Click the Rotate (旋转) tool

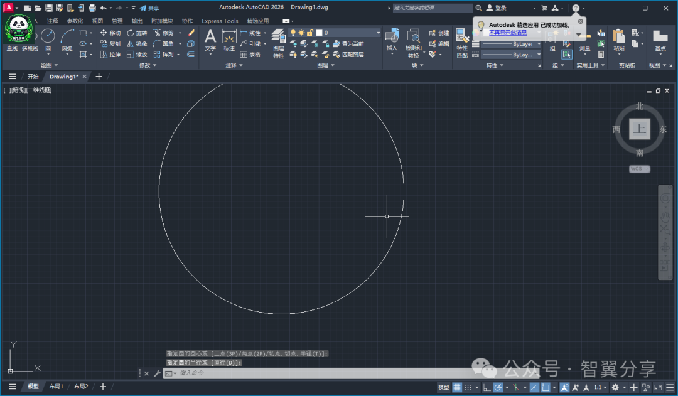coord(136,33)
